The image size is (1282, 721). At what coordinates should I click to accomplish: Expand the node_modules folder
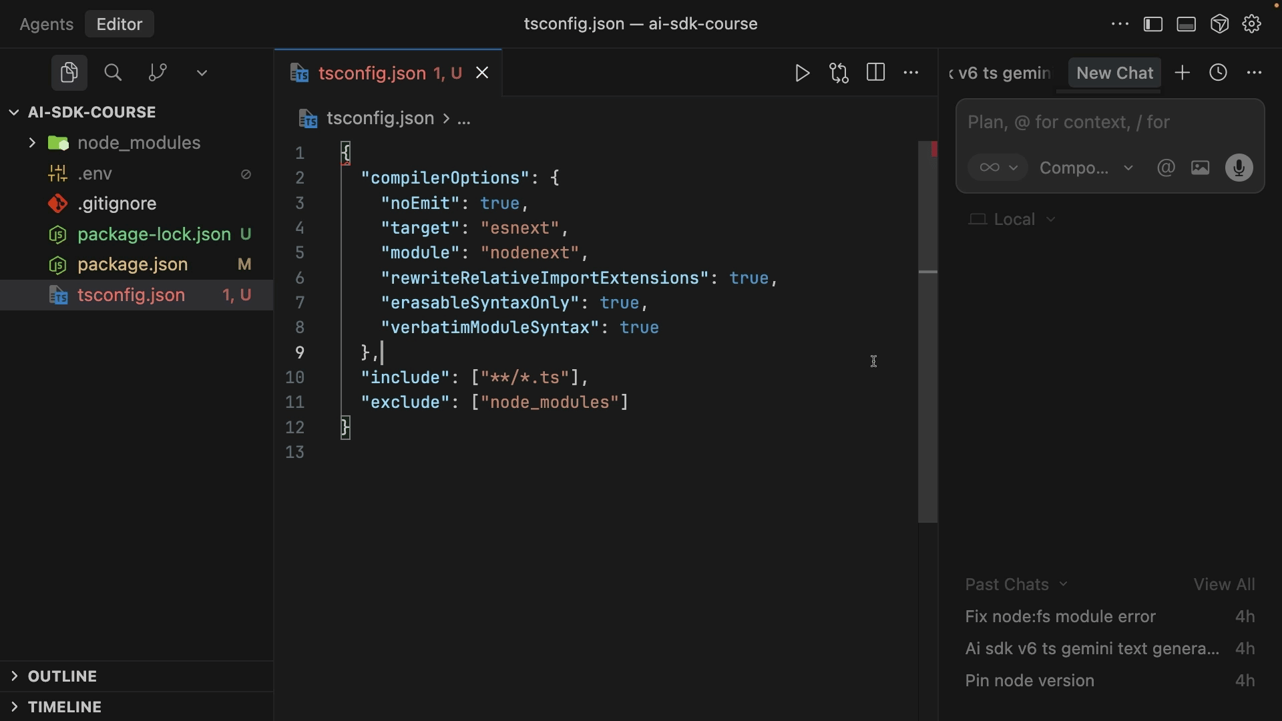[x=31, y=143]
